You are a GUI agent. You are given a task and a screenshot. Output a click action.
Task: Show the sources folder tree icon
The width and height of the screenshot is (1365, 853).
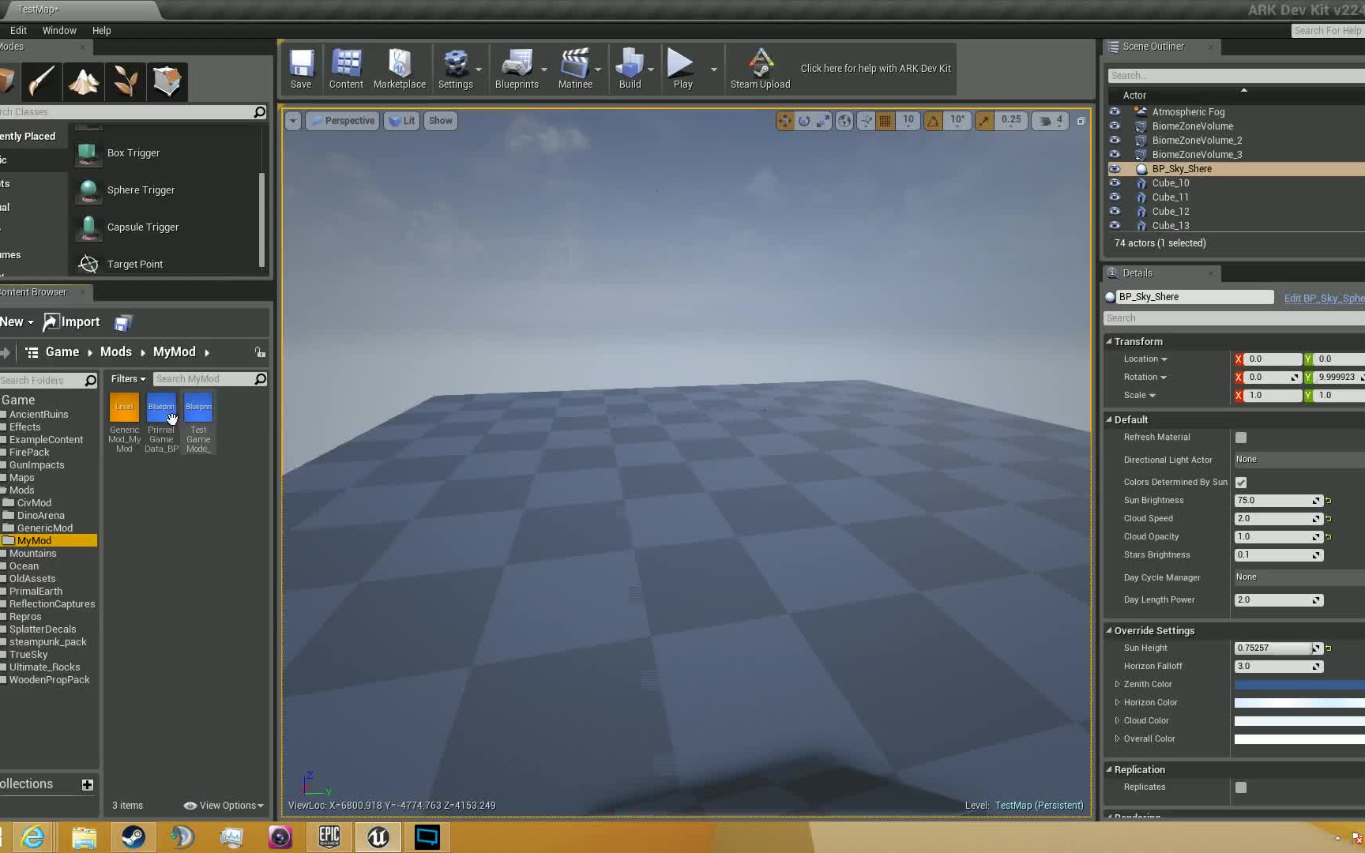coord(32,352)
